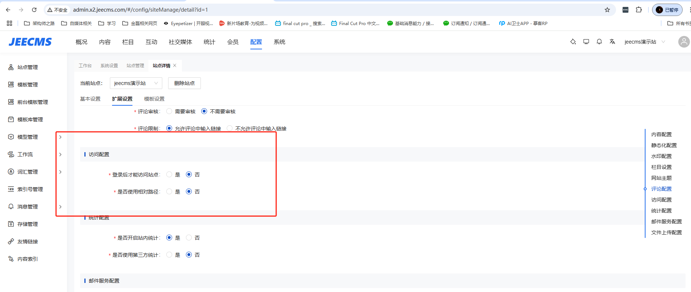The image size is (691, 292).
Task: Set 是否使用第三方统计 to 是
Action: click(169, 255)
